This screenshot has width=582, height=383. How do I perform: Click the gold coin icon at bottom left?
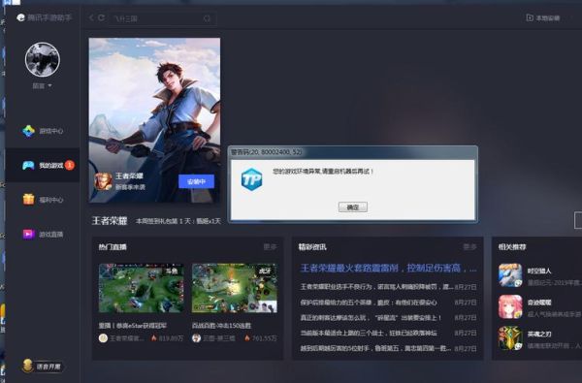click(x=27, y=366)
